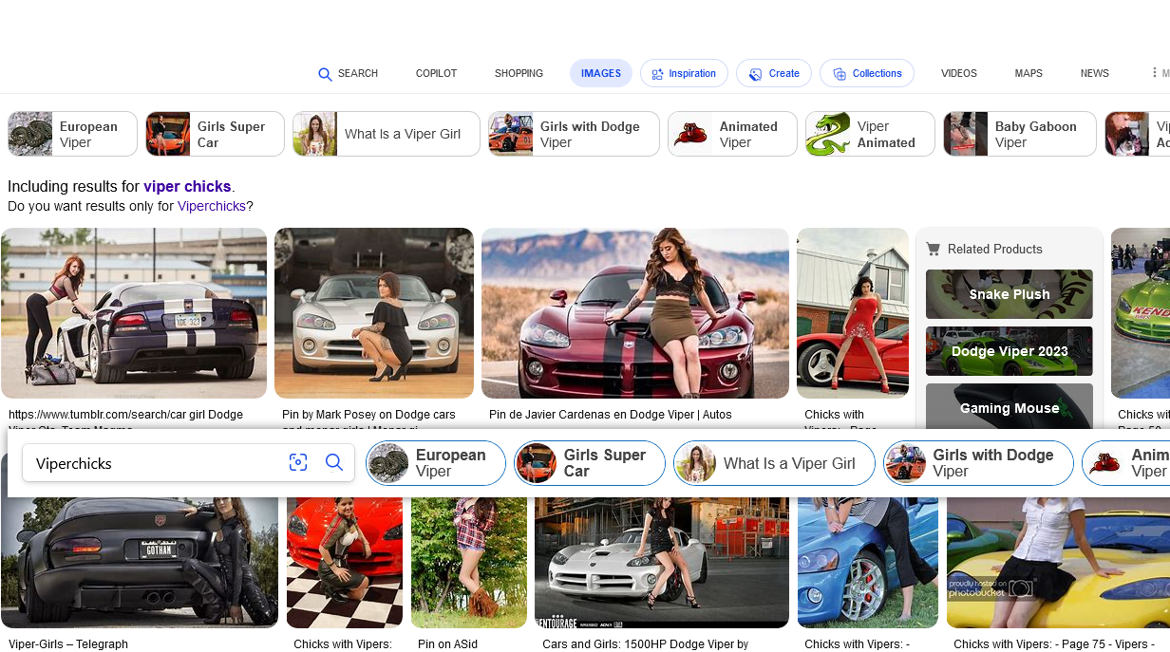The width and height of the screenshot is (1170, 652).
Task: Switch to the SEARCH tab
Action: (348, 73)
